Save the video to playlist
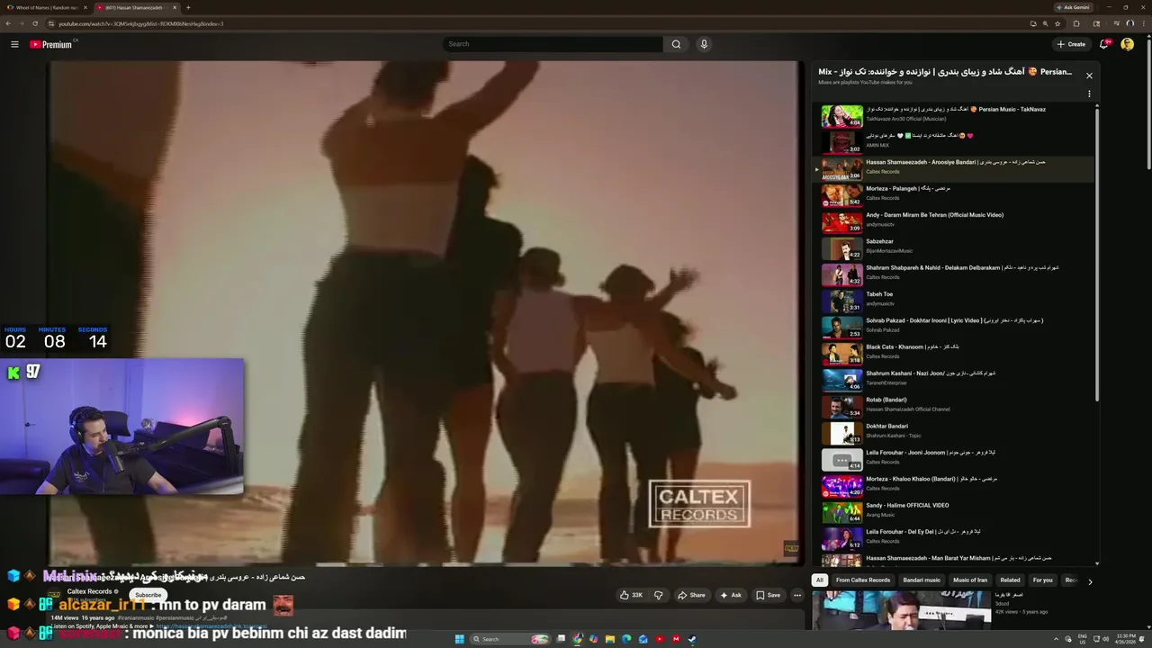This screenshot has width=1152, height=648. 768,595
